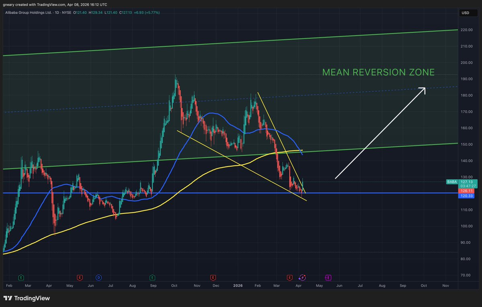Select the 2026 label on the time axis
482x307 pixels.
(238, 285)
